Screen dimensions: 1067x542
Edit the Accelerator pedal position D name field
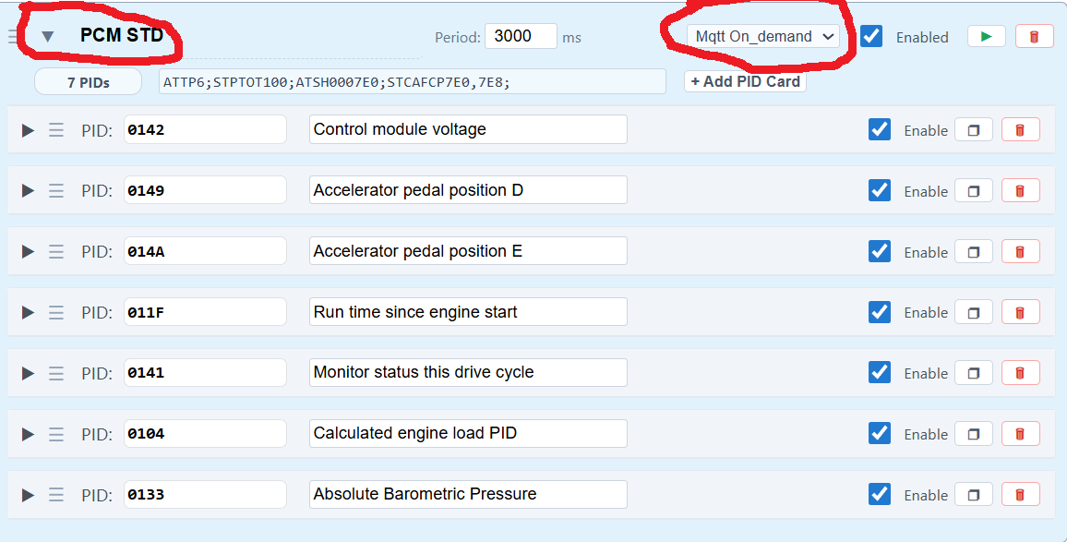[468, 190]
